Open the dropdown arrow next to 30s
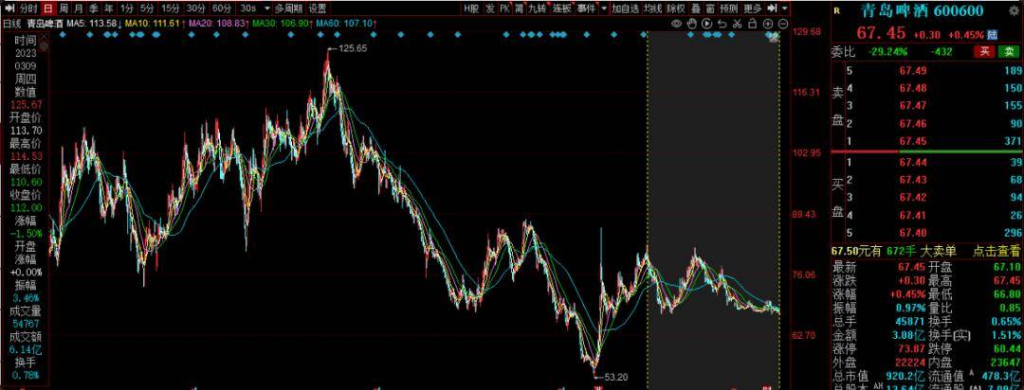The width and height of the screenshot is (1024, 390). [x=267, y=9]
